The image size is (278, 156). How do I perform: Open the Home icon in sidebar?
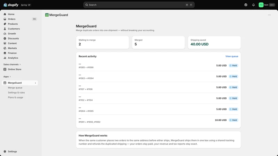coord(5,14)
